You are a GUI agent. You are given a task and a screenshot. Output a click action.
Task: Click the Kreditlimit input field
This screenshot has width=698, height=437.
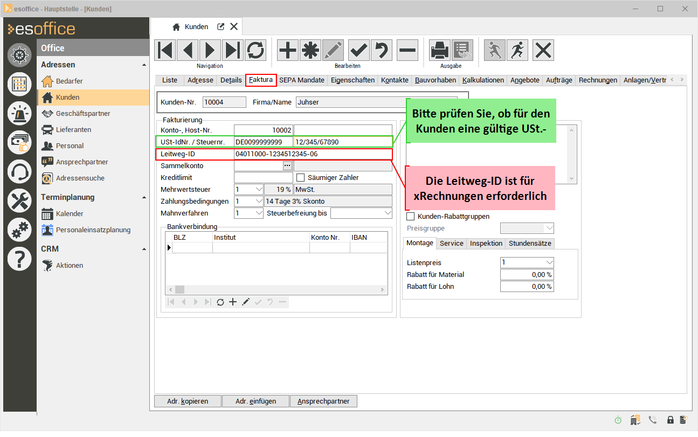point(263,178)
